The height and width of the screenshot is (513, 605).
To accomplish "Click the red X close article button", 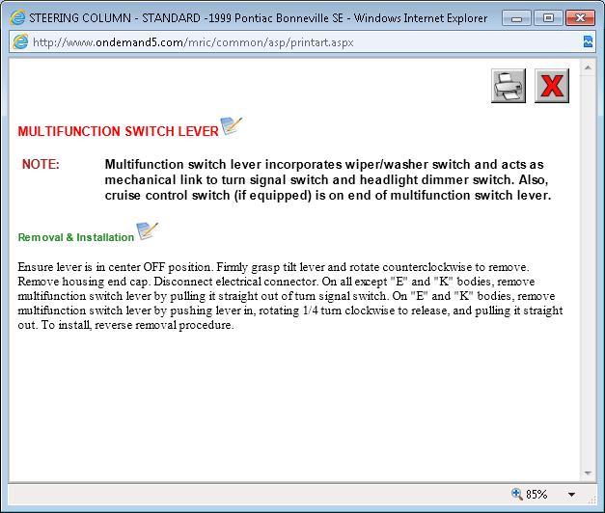I will coord(552,86).
